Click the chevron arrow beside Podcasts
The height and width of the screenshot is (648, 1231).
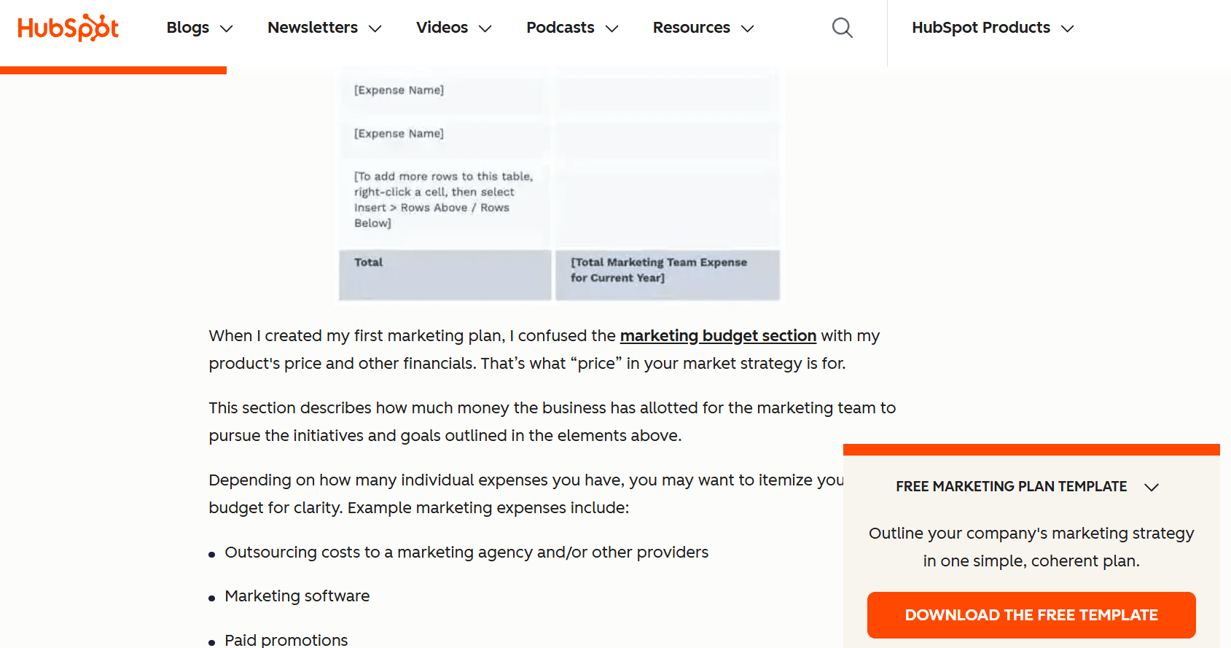(612, 28)
